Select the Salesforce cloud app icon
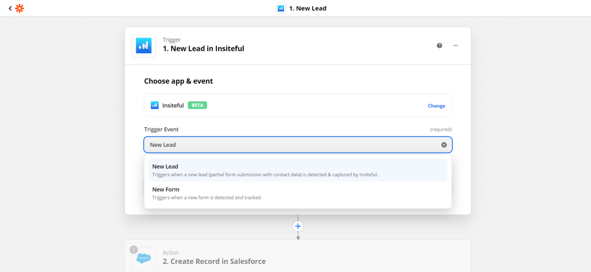Viewport: 591px width, 272px height. [x=144, y=258]
